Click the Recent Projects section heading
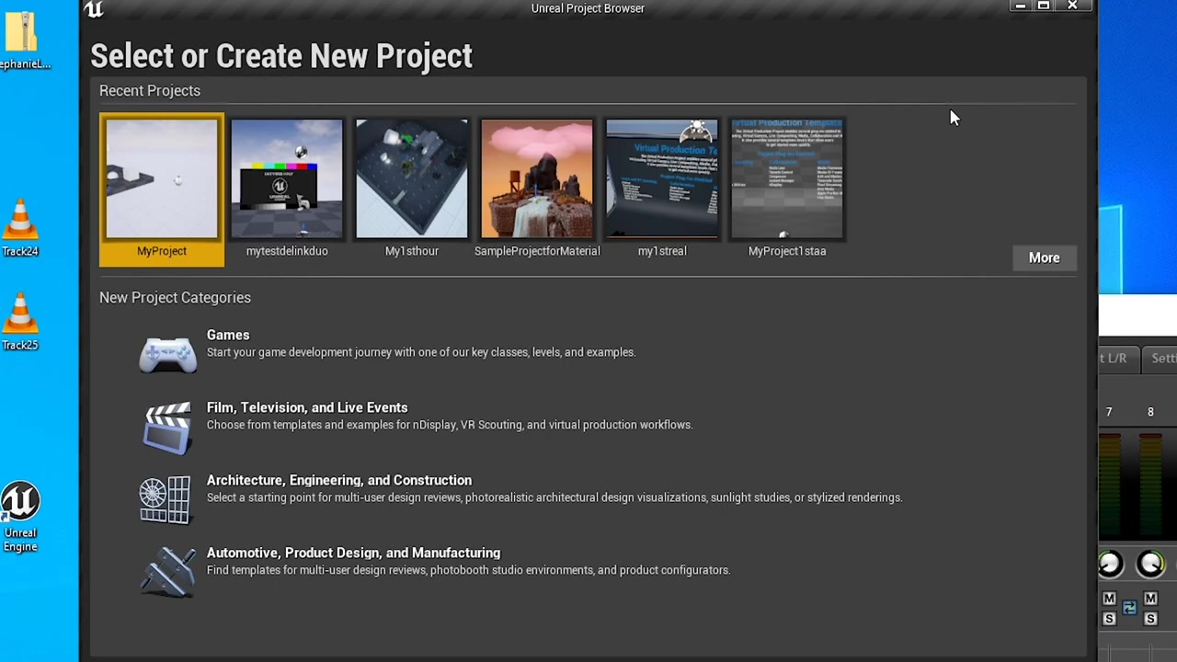The image size is (1177, 662). tap(150, 90)
